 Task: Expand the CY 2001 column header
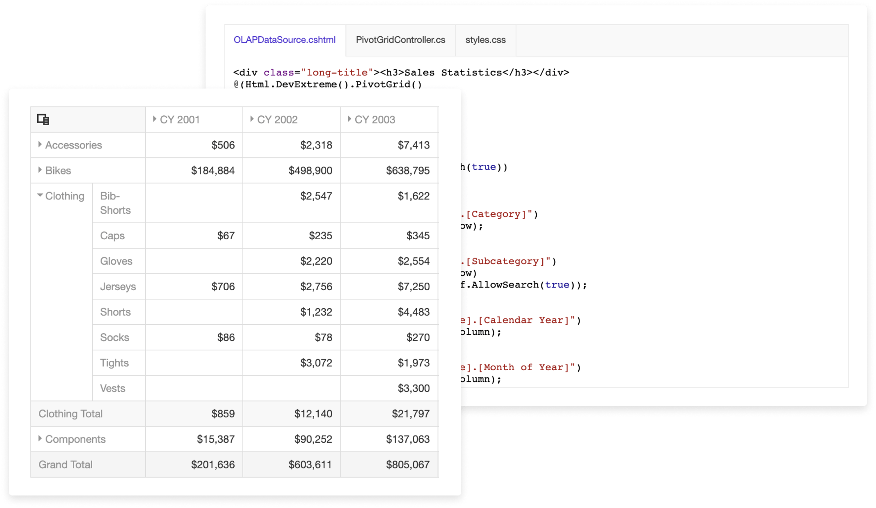154,119
